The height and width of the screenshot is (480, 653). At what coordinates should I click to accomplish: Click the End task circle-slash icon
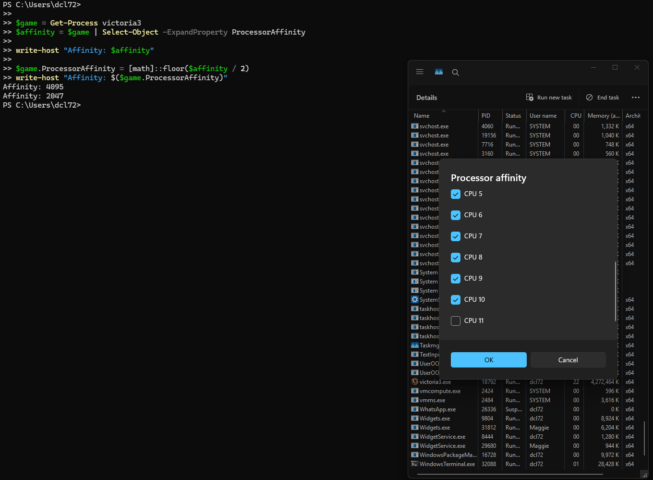click(589, 98)
